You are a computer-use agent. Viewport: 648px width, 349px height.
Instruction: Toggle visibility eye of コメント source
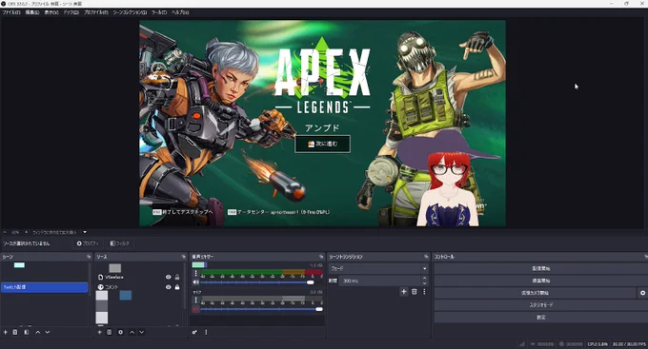169,287
